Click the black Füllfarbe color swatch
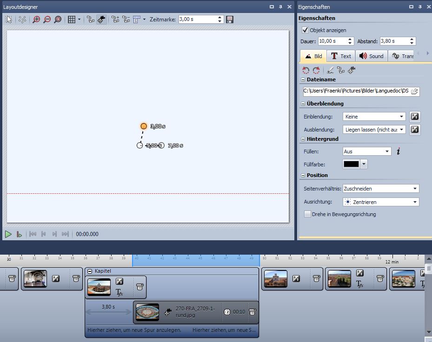The width and height of the screenshot is (432, 342). (351, 164)
